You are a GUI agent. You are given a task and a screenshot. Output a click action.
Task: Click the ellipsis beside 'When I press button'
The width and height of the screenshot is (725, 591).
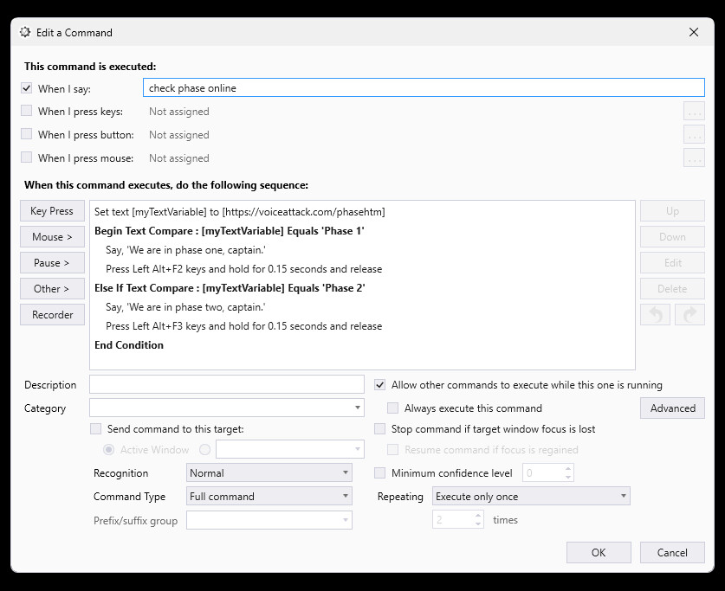tap(694, 134)
